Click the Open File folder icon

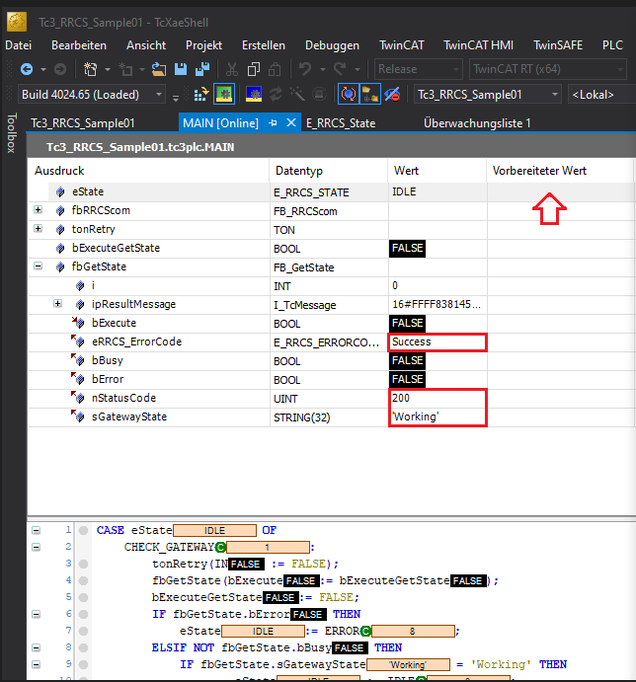(x=159, y=69)
